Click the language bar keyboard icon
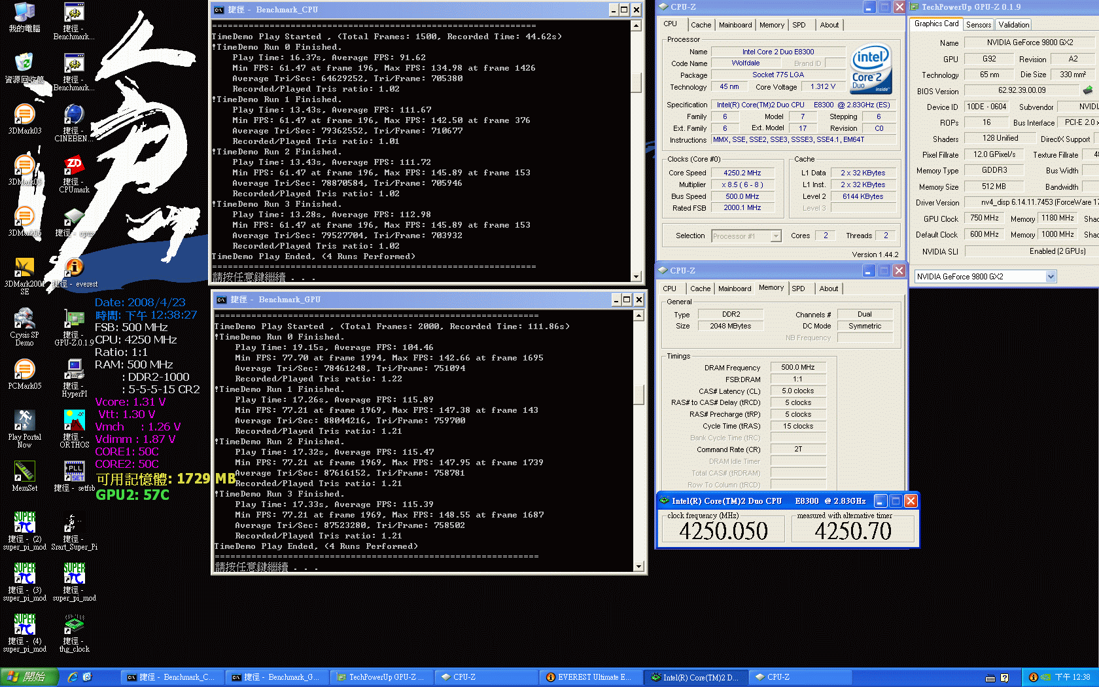The height and width of the screenshot is (687, 1099). (x=990, y=678)
